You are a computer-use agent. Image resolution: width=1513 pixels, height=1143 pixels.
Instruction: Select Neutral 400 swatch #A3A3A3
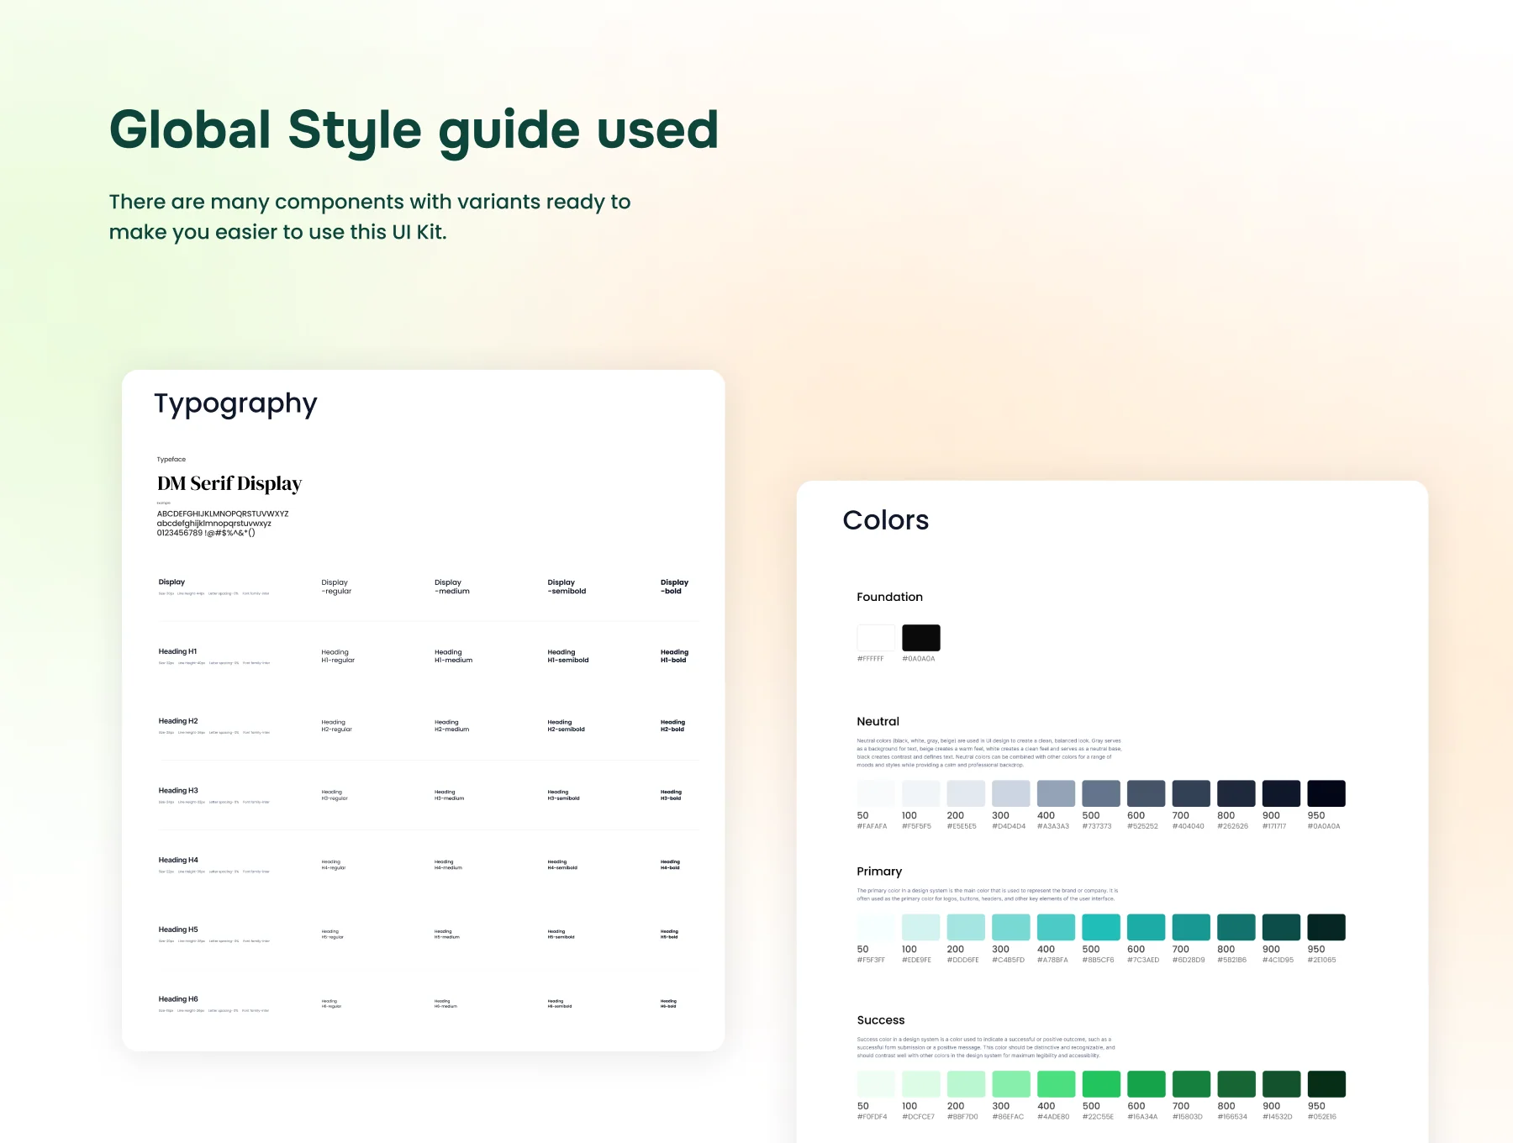[1056, 793]
